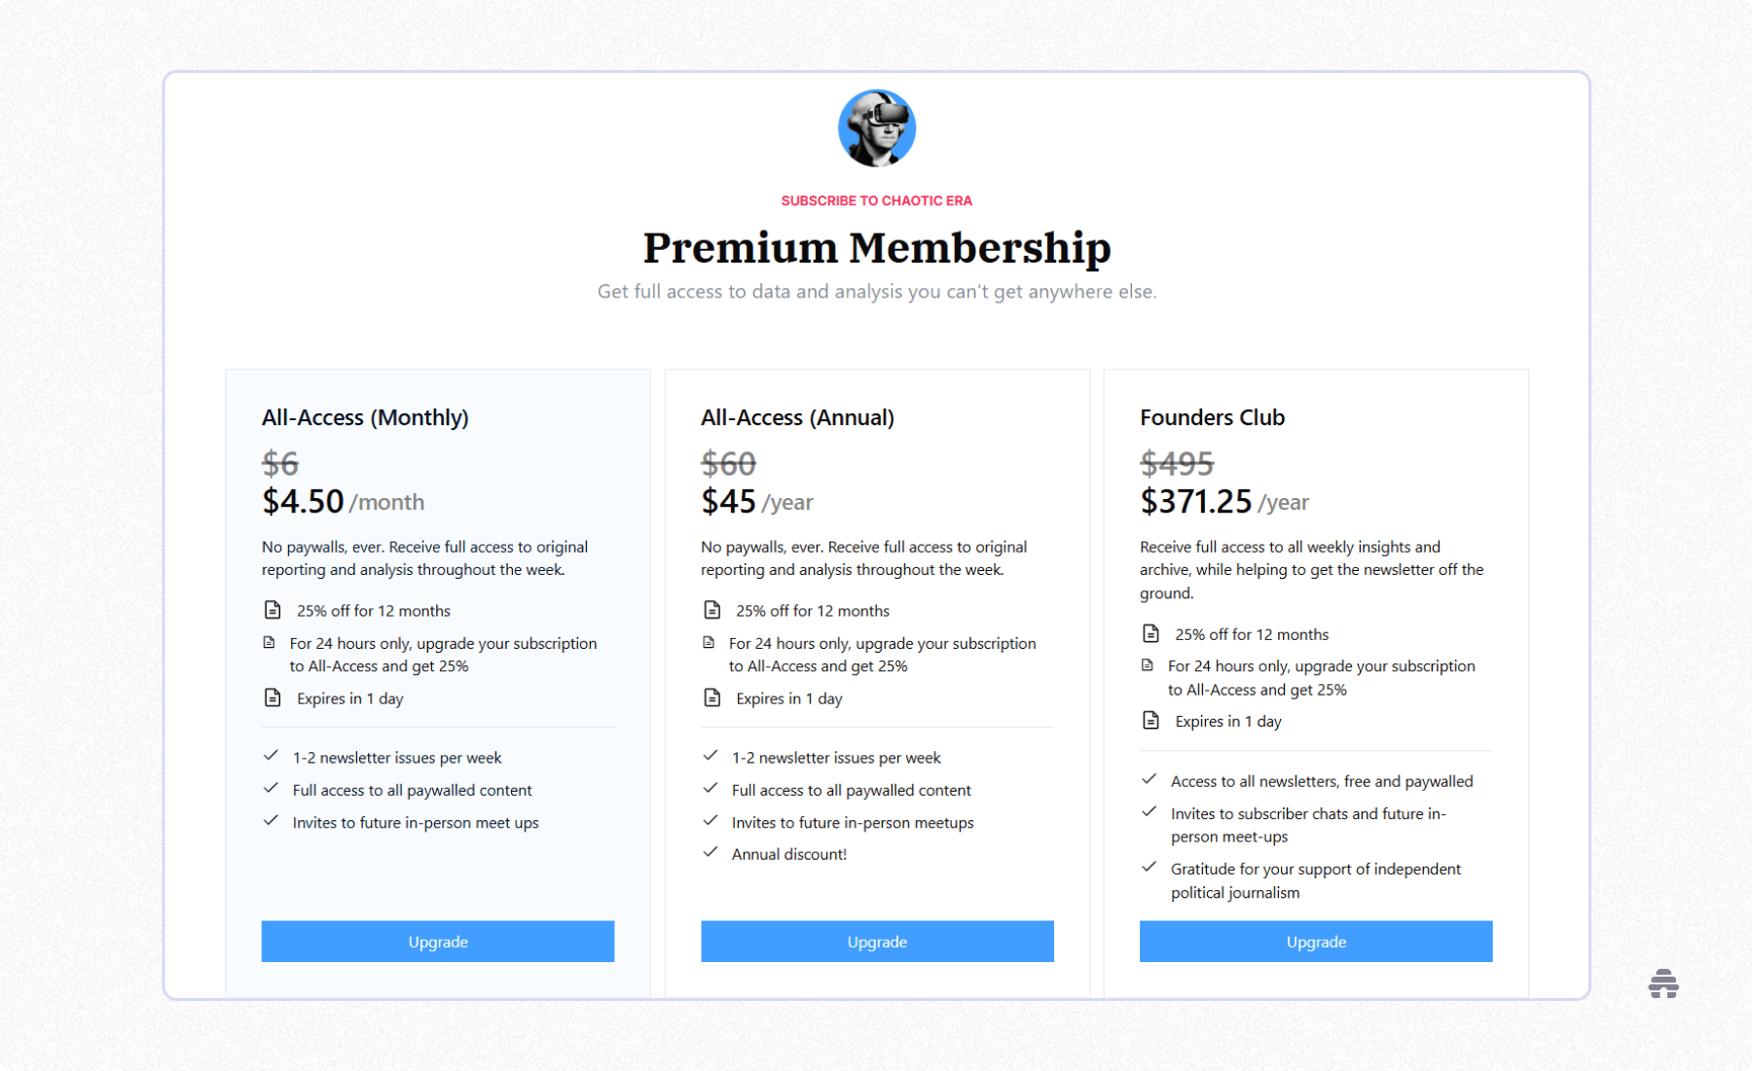Click the checkmark beside "1-2 newsletter issues per week" in Annual plan

tap(710, 756)
